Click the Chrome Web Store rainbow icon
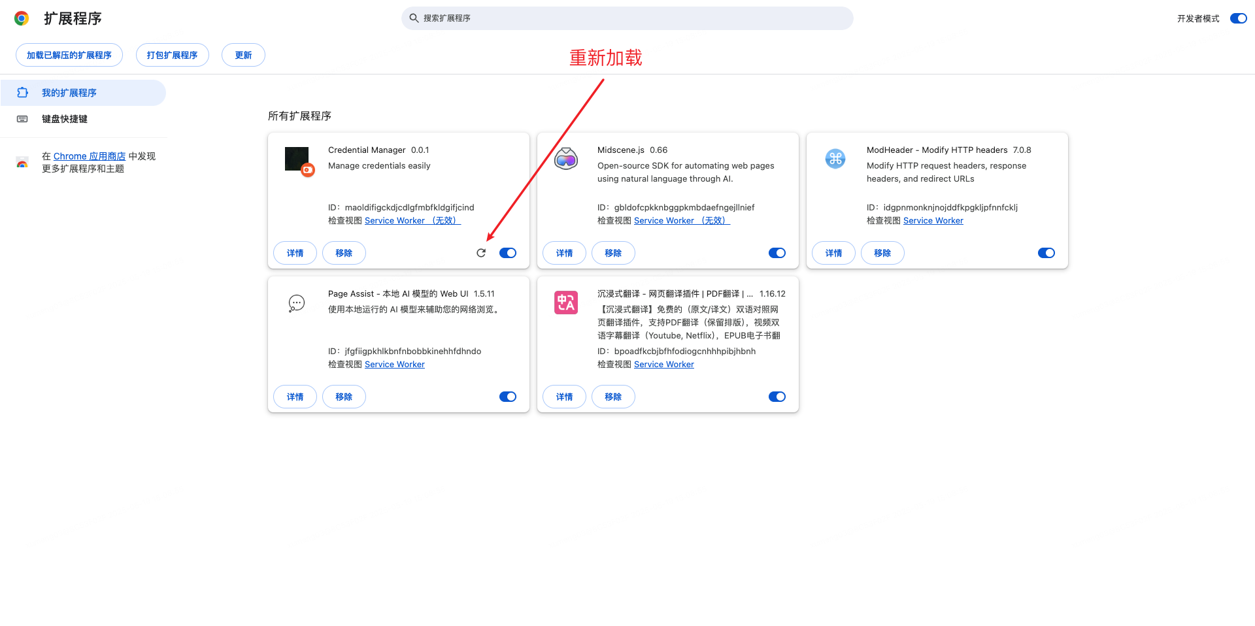 click(x=22, y=163)
